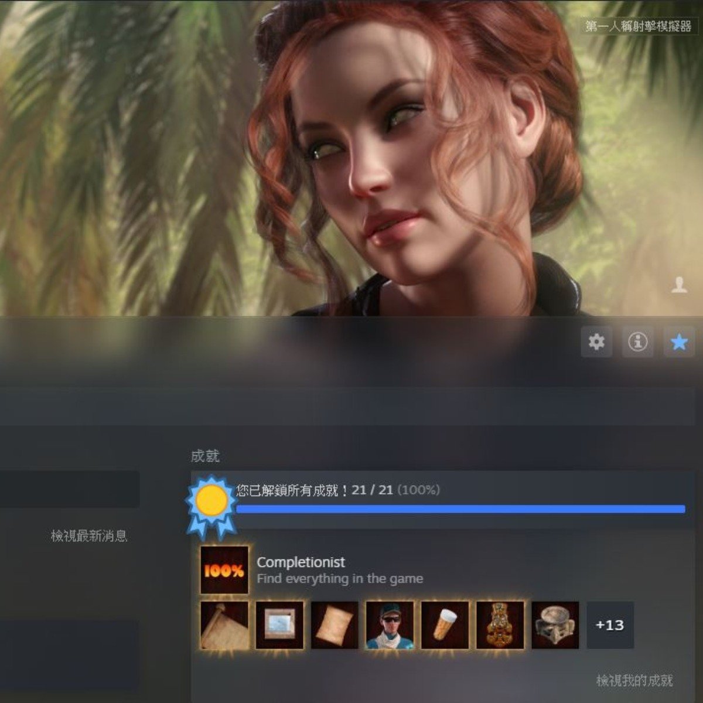Click the game hero banner image

(x=351, y=158)
